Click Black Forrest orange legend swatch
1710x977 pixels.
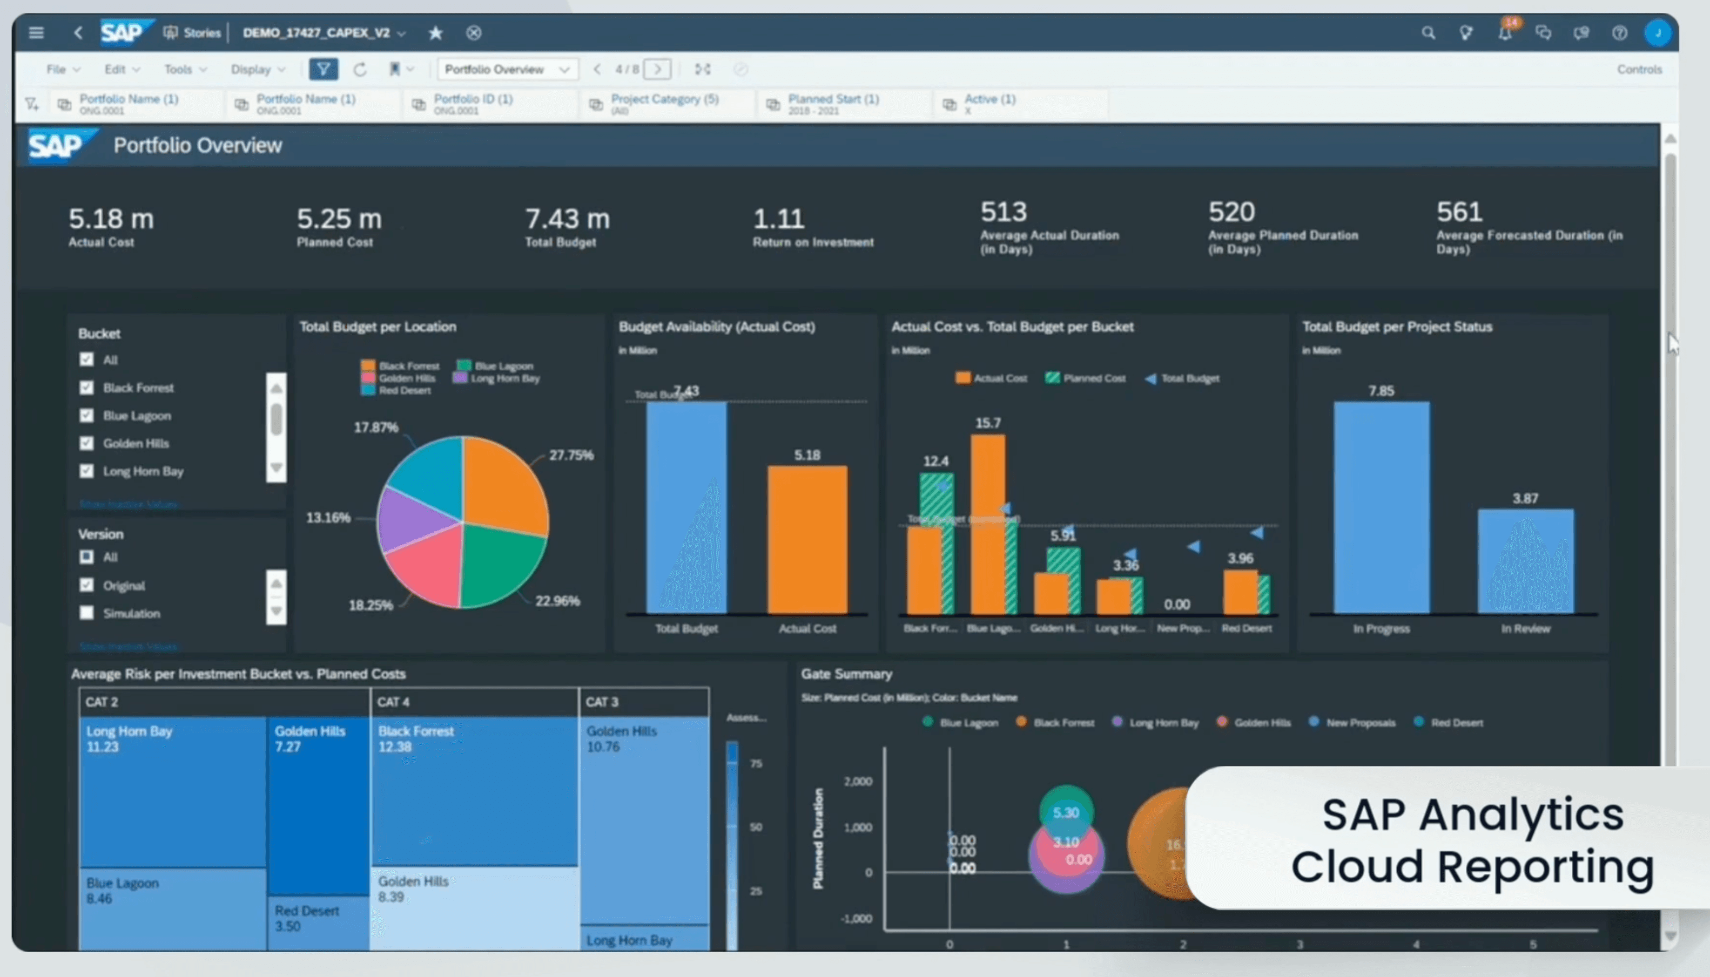(x=368, y=366)
